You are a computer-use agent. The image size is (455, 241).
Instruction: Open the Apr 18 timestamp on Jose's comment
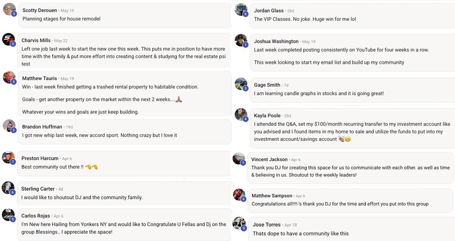(x=290, y=225)
